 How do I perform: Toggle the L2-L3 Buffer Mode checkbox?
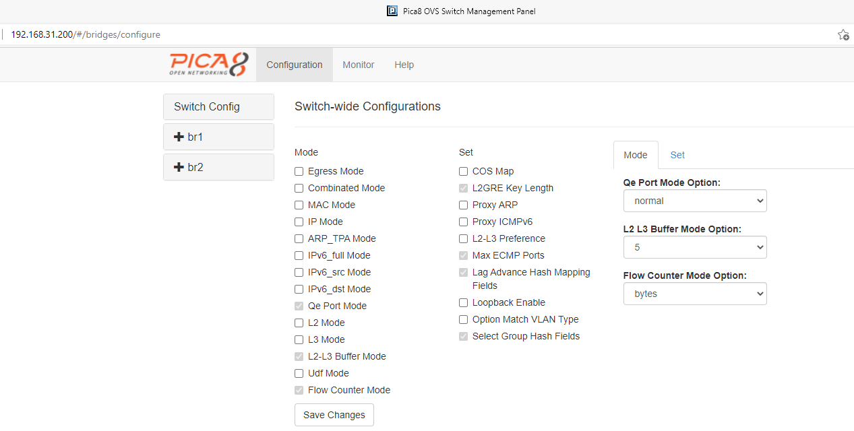click(x=299, y=357)
